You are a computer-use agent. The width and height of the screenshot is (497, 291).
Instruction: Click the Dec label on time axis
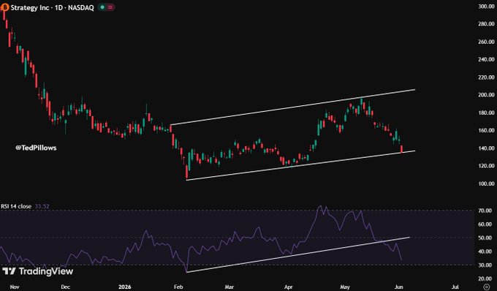pos(65,287)
